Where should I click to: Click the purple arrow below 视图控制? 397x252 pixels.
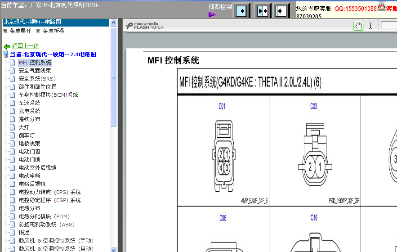(212, 14)
